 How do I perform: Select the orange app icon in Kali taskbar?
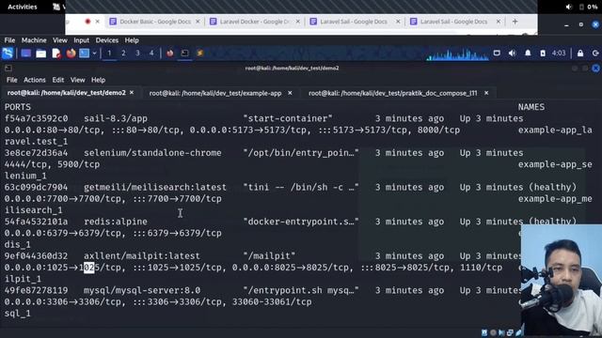click(x=199, y=54)
